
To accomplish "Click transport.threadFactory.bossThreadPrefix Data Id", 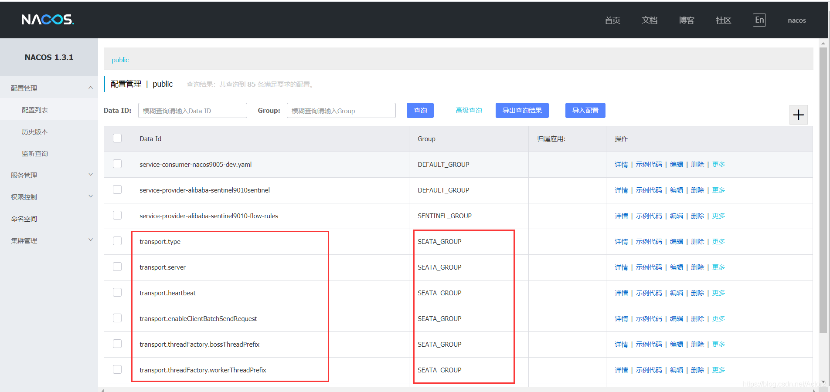I will pyautogui.click(x=199, y=345).
